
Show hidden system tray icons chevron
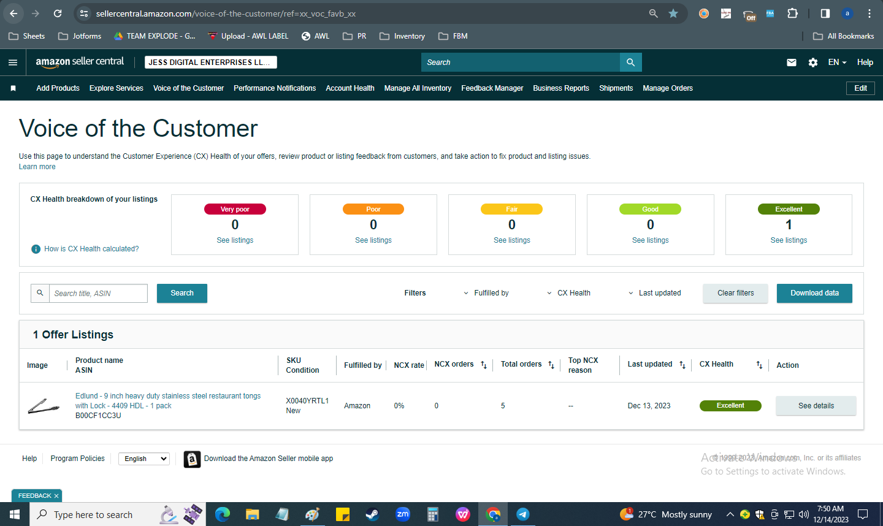tap(730, 514)
